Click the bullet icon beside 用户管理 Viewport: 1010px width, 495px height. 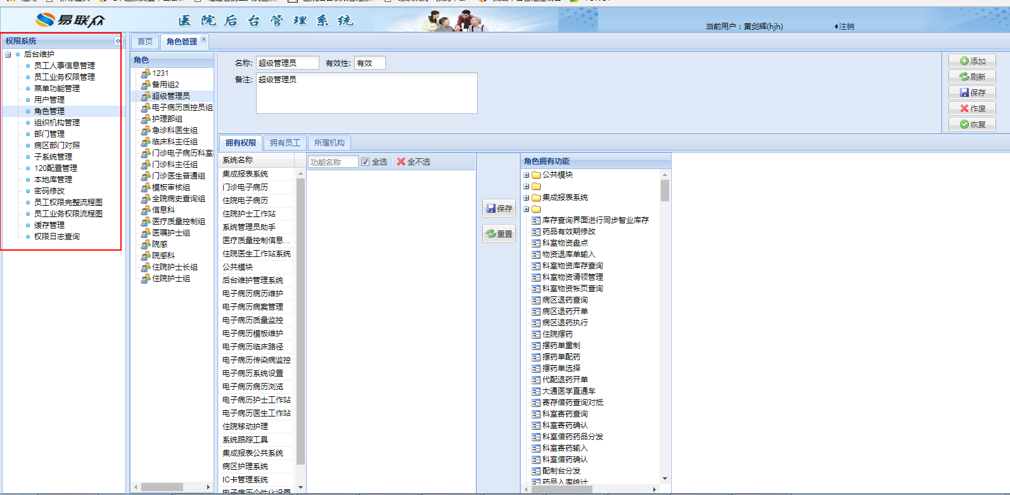point(28,100)
